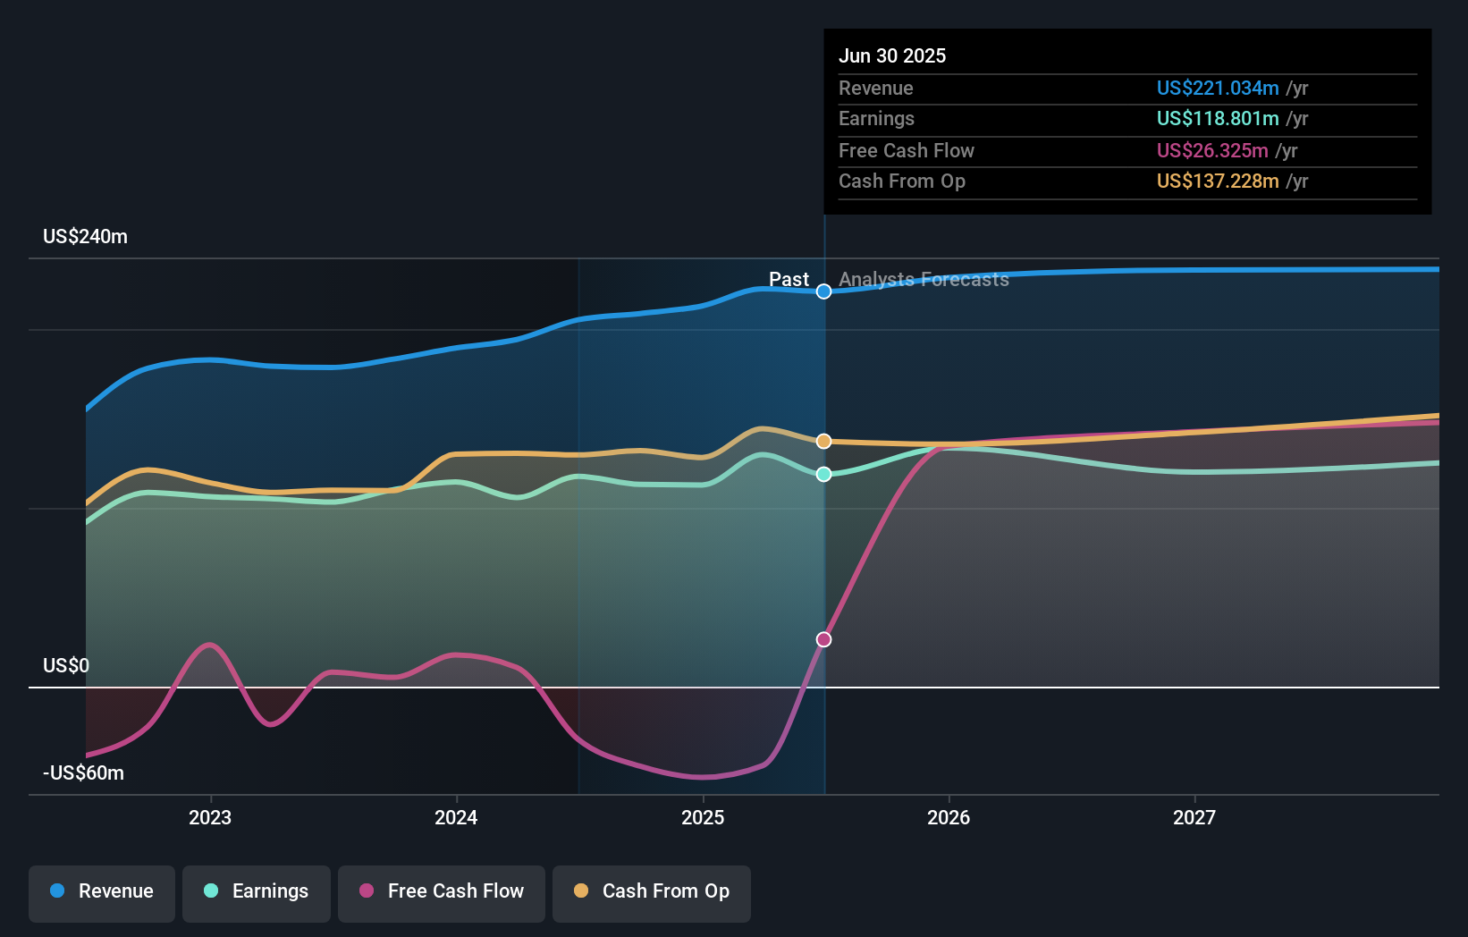Click the Revenue legend dot icon
This screenshot has width=1468, height=937.
tap(58, 891)
